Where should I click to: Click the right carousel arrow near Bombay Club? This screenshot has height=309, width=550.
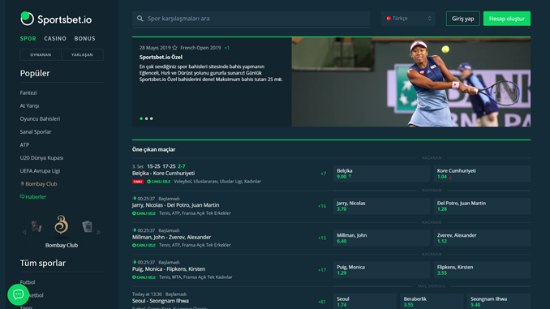[x=99, y=232]
